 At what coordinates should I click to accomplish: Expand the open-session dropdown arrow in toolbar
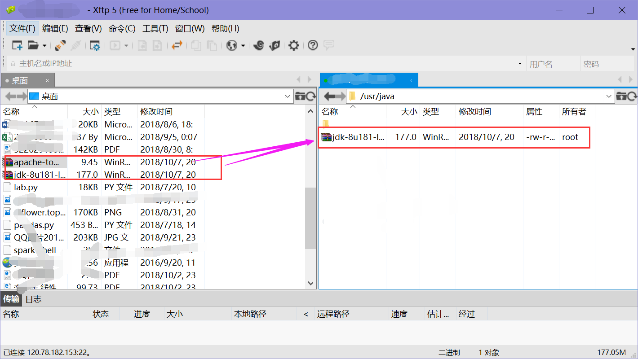click(44, 46)
